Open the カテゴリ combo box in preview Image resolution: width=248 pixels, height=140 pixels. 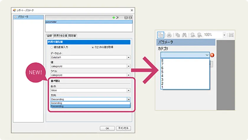[207, 55]
